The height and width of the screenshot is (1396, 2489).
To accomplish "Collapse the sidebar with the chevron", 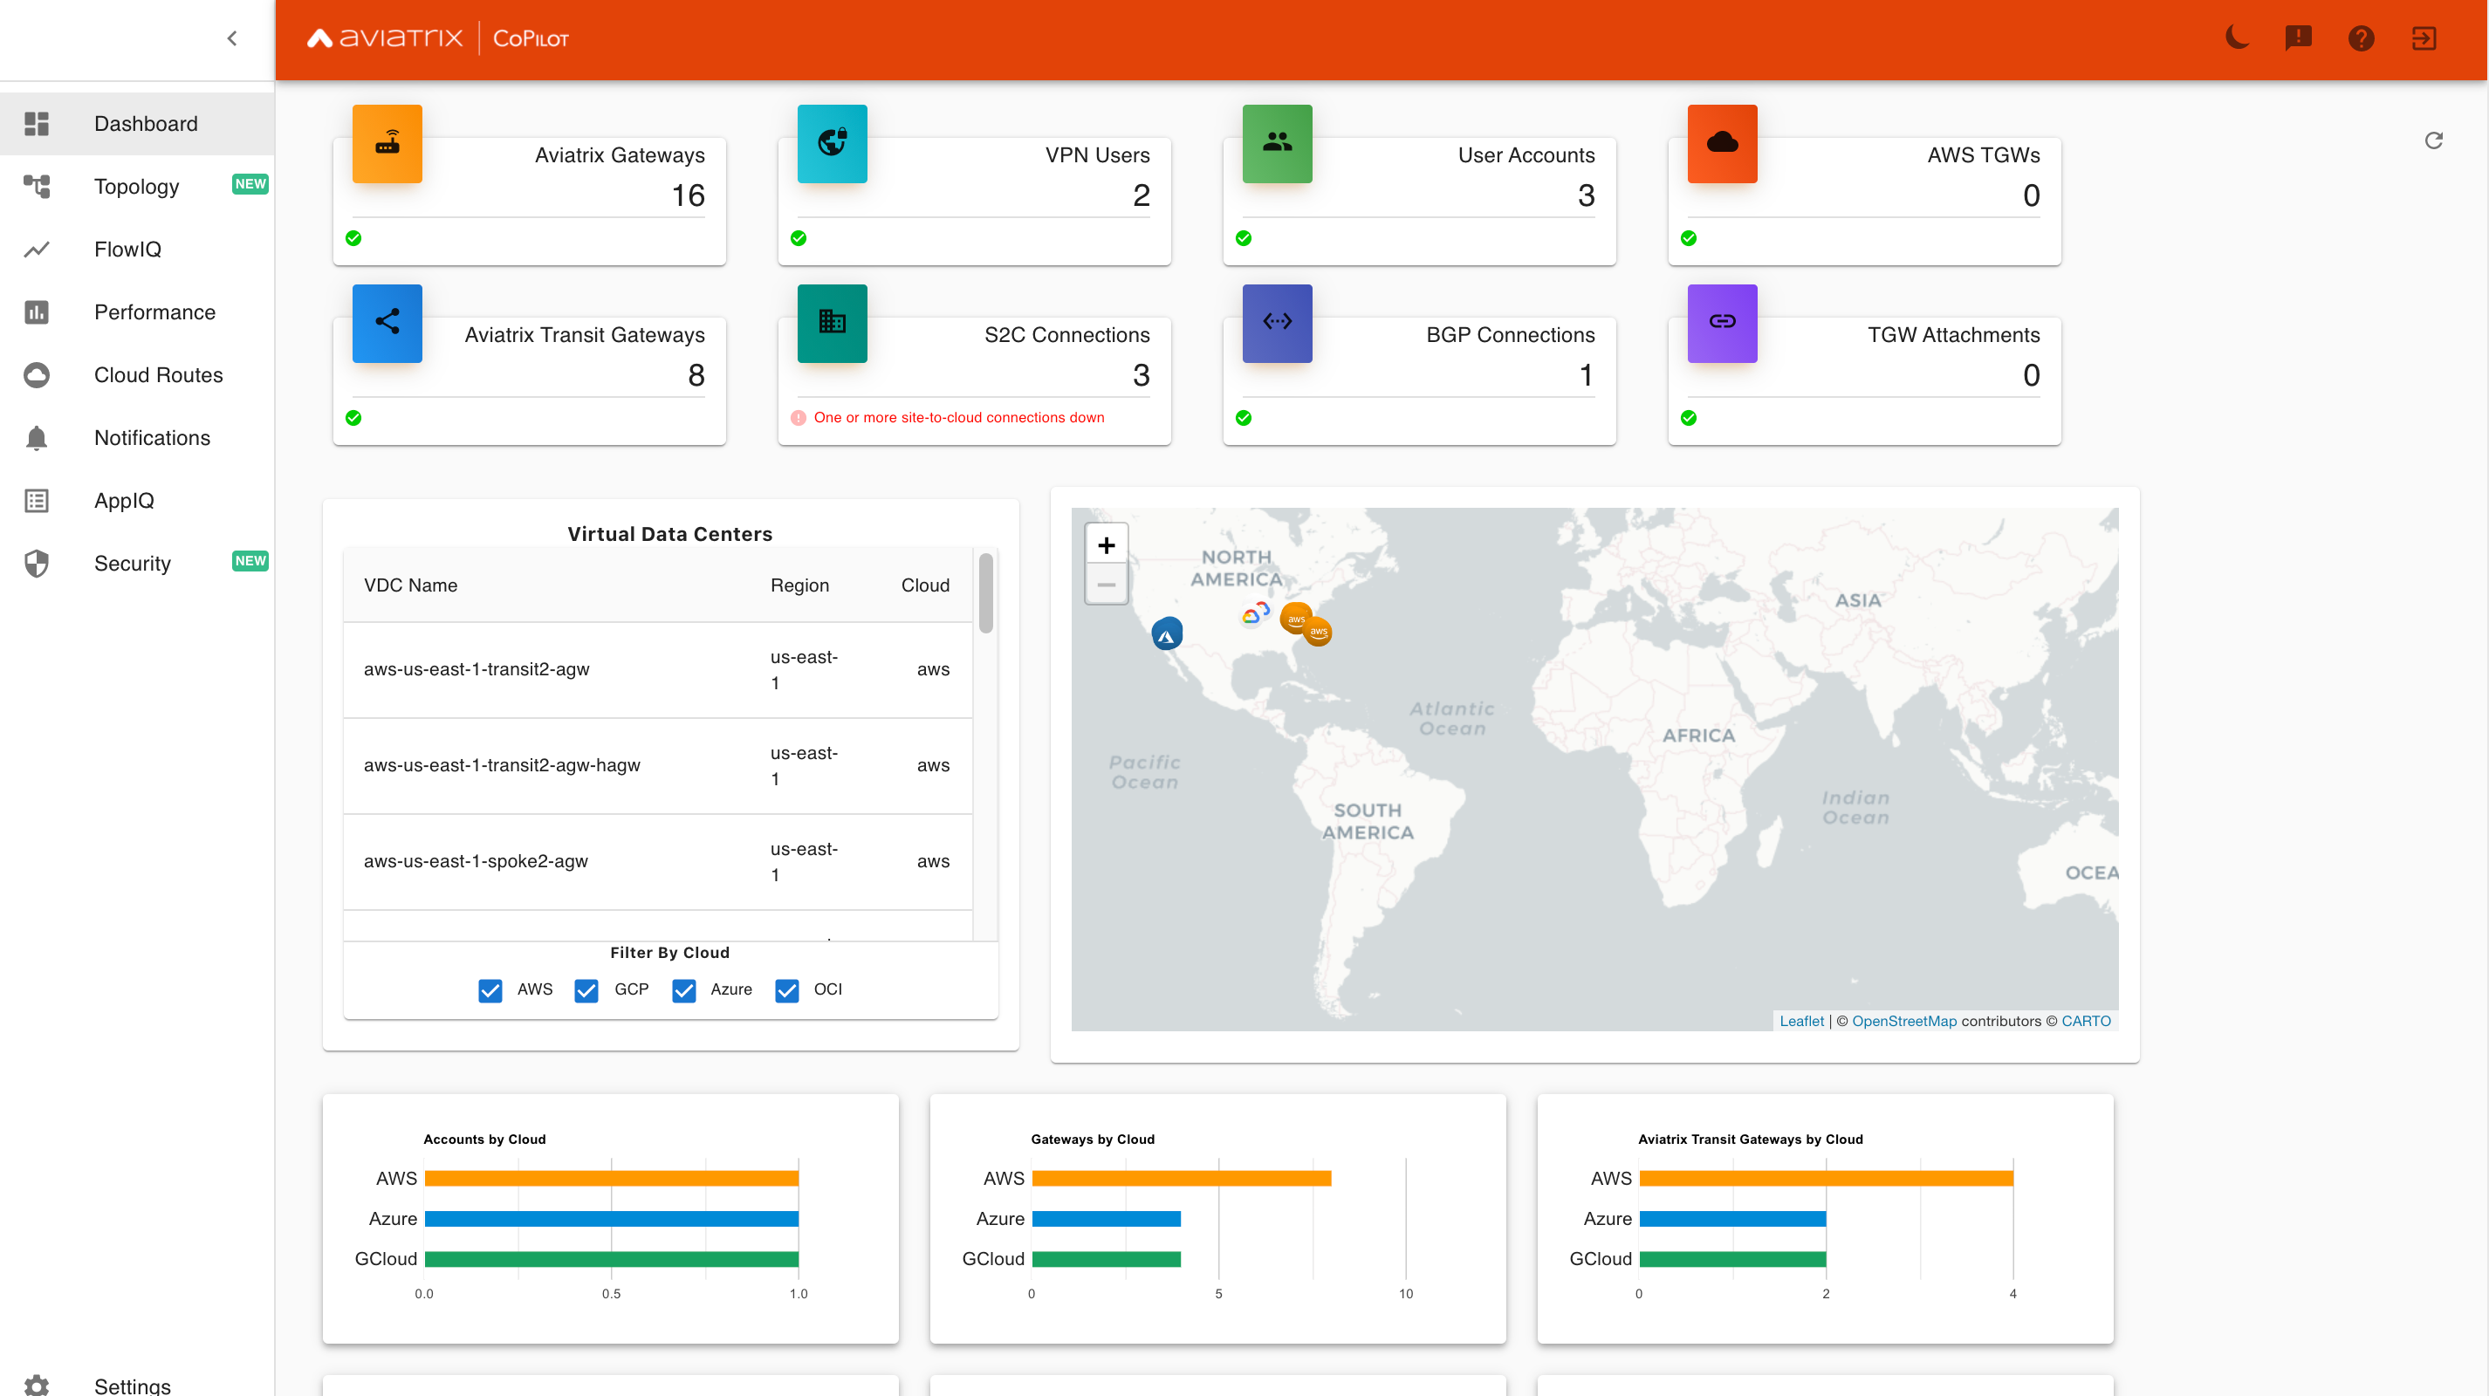I will (232, 38).
